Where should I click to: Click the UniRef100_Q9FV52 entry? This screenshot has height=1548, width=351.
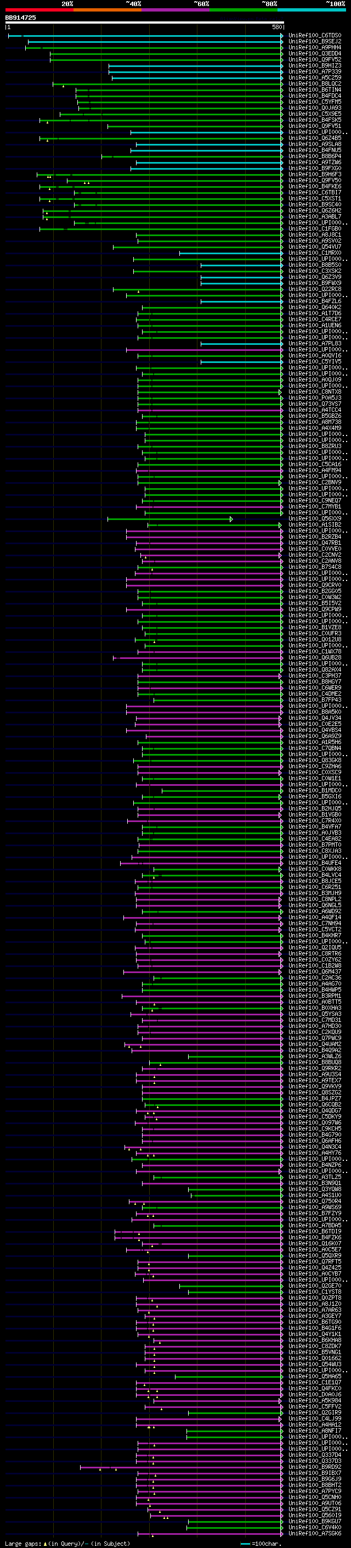[x=315, y=59]
